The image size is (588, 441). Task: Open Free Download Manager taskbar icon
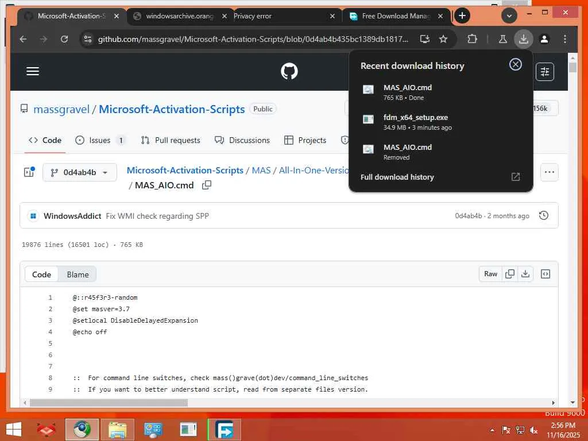pos(225,430)
